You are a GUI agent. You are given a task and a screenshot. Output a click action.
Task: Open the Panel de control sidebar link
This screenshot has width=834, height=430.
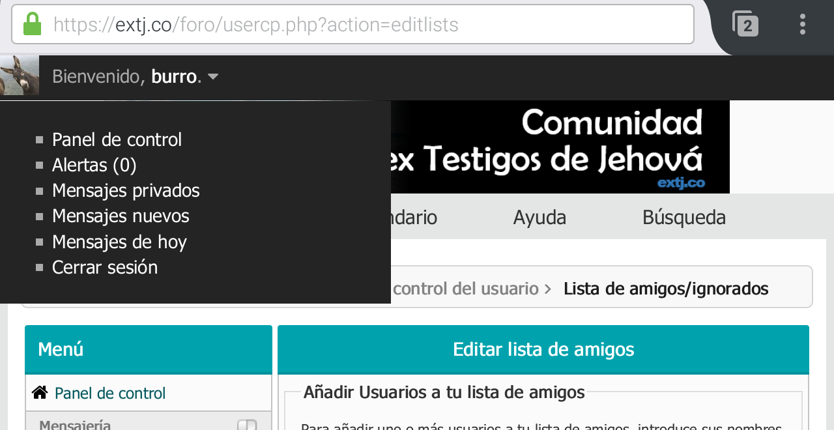pyautogui.click(x=110, y=393)
